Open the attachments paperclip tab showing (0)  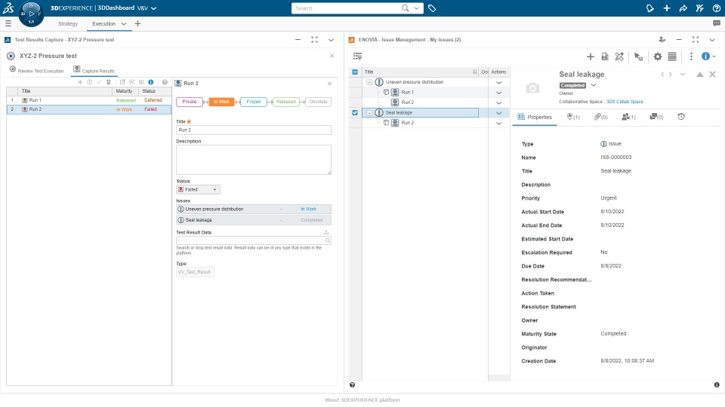[x=600, y=117]
